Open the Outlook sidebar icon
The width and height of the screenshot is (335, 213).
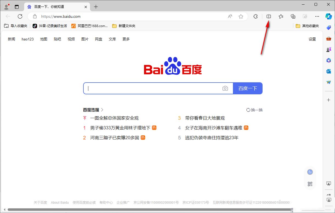329,71
